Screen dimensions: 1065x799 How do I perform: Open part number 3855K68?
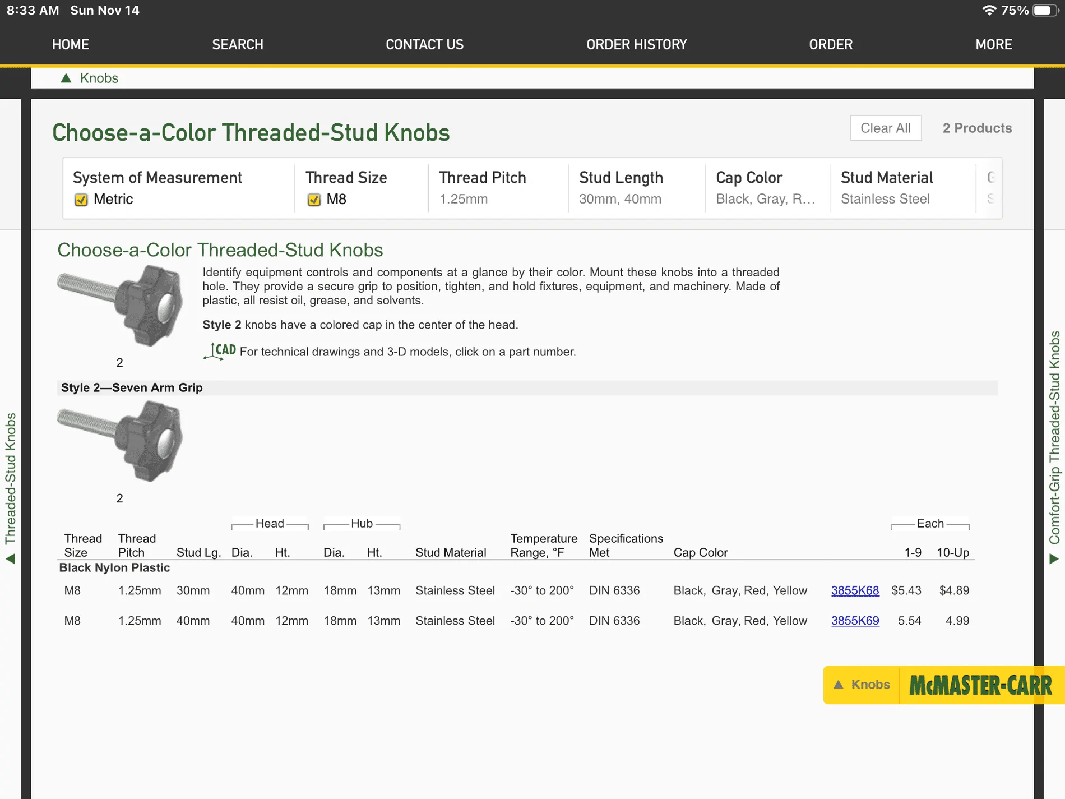pyautogui.click(x=855, y=590)
